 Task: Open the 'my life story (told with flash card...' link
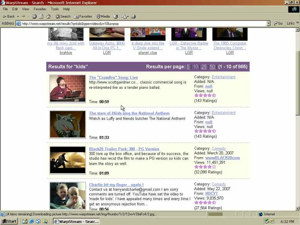click(66, 45)
